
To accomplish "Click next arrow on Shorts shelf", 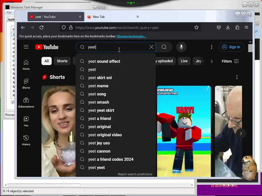I will coord(241,133).
